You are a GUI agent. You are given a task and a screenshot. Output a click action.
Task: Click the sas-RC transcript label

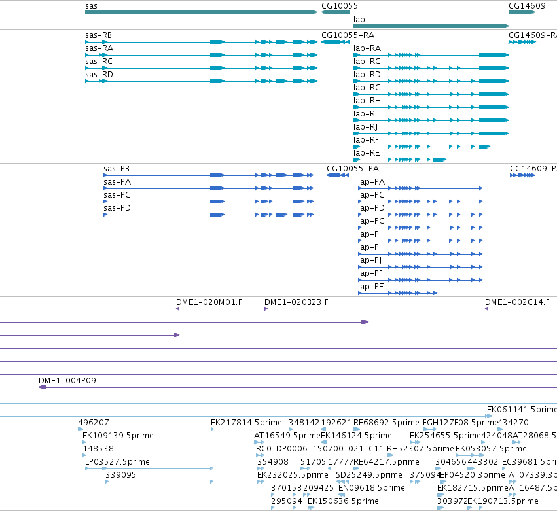[99, 62]
